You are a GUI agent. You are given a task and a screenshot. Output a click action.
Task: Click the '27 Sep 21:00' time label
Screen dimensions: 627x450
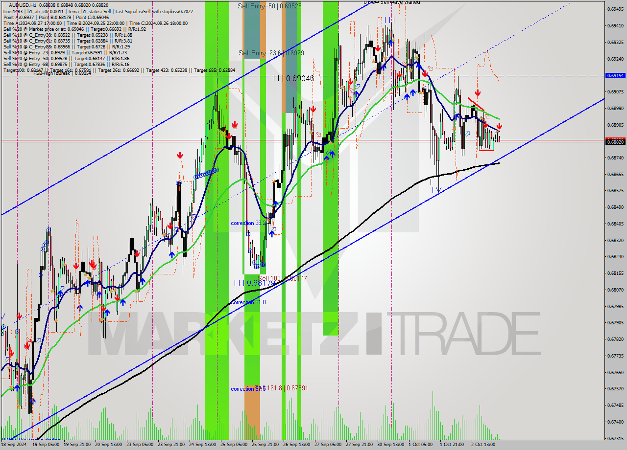coord(359,445)
